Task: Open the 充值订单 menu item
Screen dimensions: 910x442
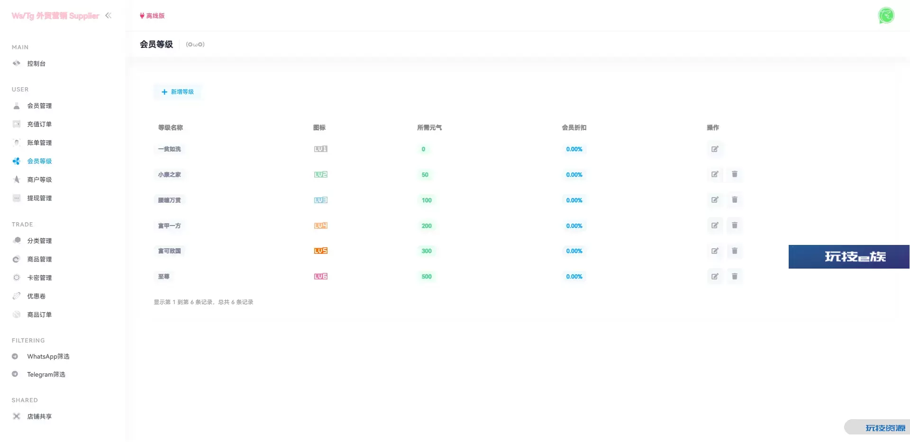Action: click(39, 124)
